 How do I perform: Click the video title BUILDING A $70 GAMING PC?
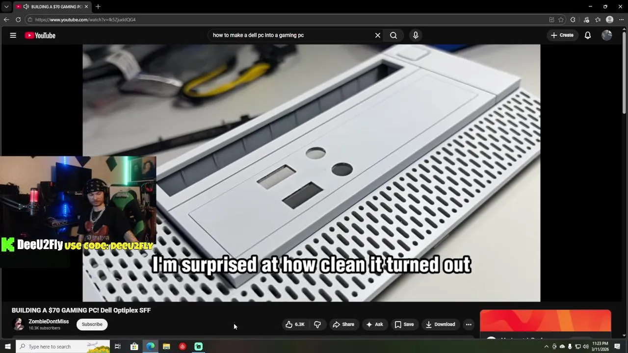[81, 310]
